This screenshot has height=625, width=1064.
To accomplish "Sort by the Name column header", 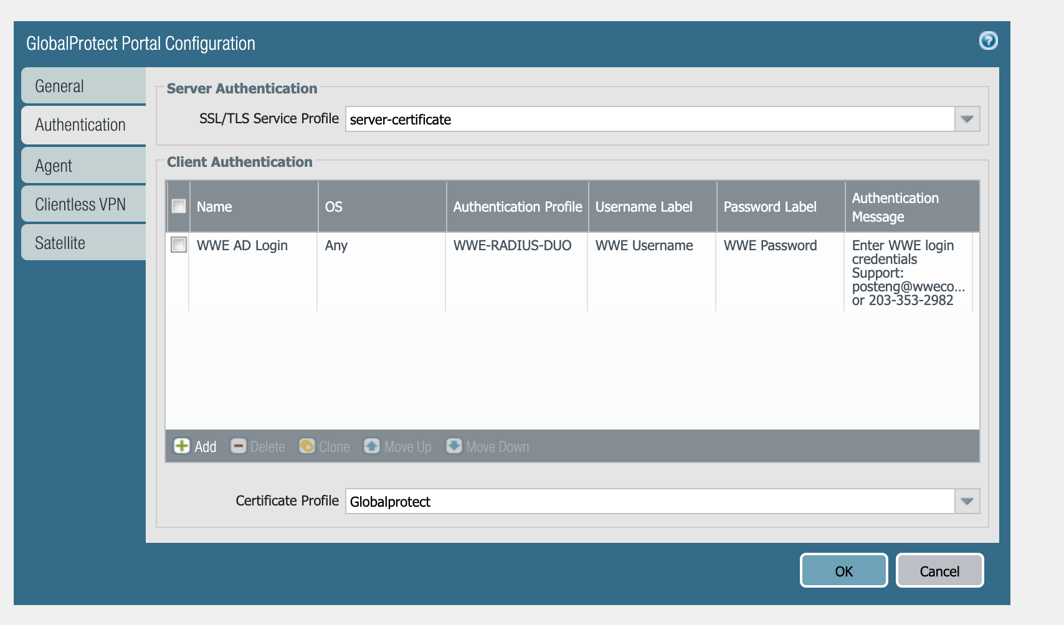I will click(x=253, y=207).
